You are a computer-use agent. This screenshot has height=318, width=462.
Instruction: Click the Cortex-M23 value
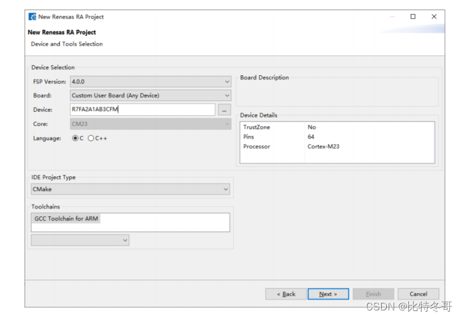tap(324, 147)
